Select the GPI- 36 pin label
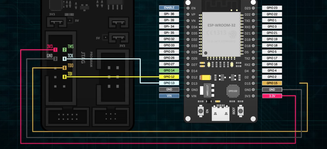The height and width of the screenshot is (149, 327). (x=169, y=14)
